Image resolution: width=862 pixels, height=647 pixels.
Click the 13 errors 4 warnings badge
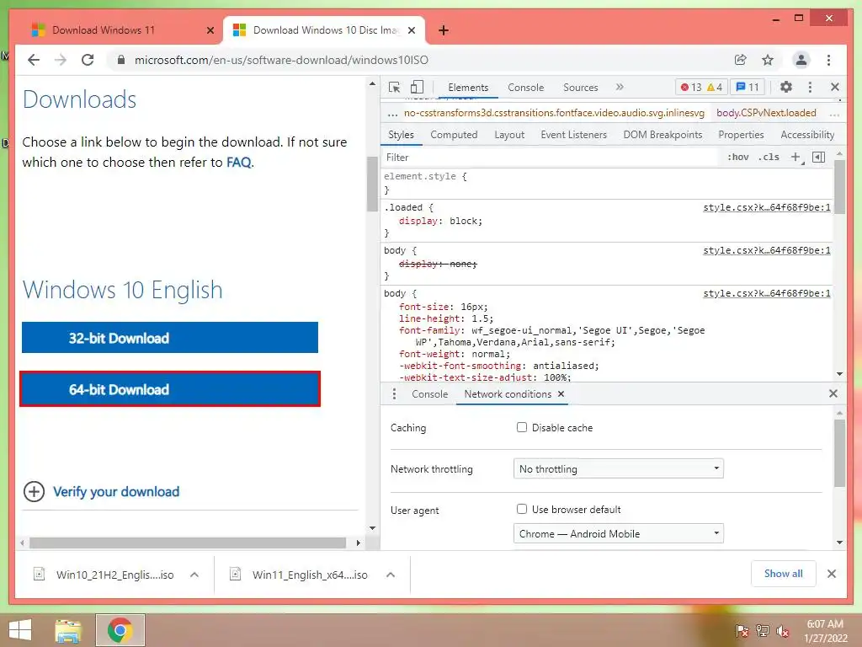[x=701, y=87]
